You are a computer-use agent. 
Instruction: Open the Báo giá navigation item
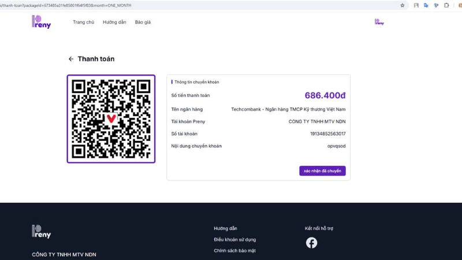tap(143, 23)
